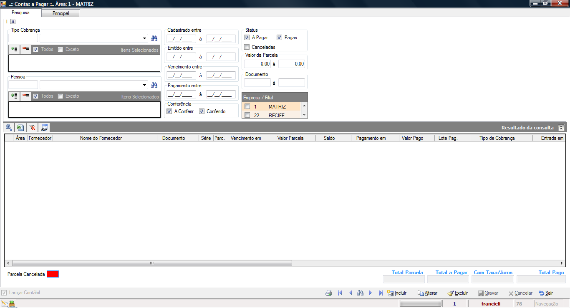Clear filters with the funnel-X icon
Screen dimensions: 570x308
coord(32,127)
